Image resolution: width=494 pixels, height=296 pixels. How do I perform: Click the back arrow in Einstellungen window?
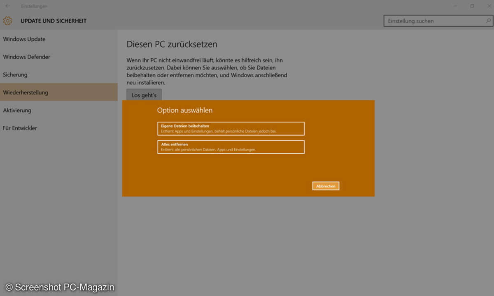[7, 6]
